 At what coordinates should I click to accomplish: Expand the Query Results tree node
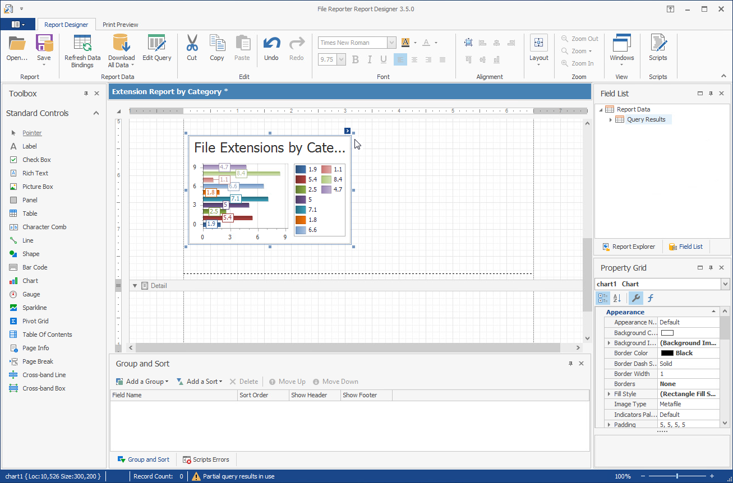pos(611,119)
